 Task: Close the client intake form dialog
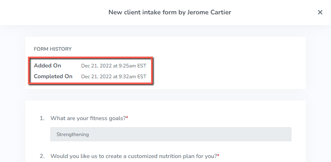320,12
